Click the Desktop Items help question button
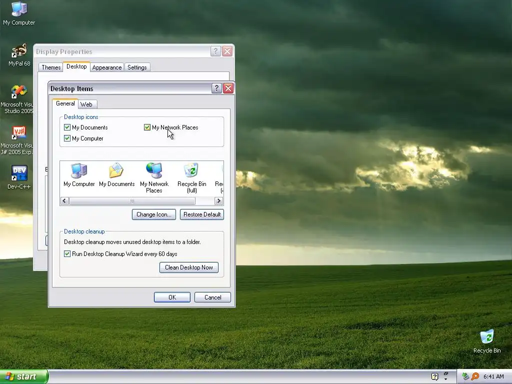The width and height of the screenshot is (512, 384). 216,88
